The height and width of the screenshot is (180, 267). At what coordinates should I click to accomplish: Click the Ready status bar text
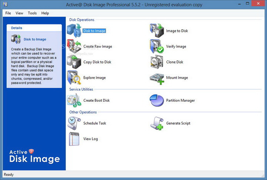(x=9, y=174)
